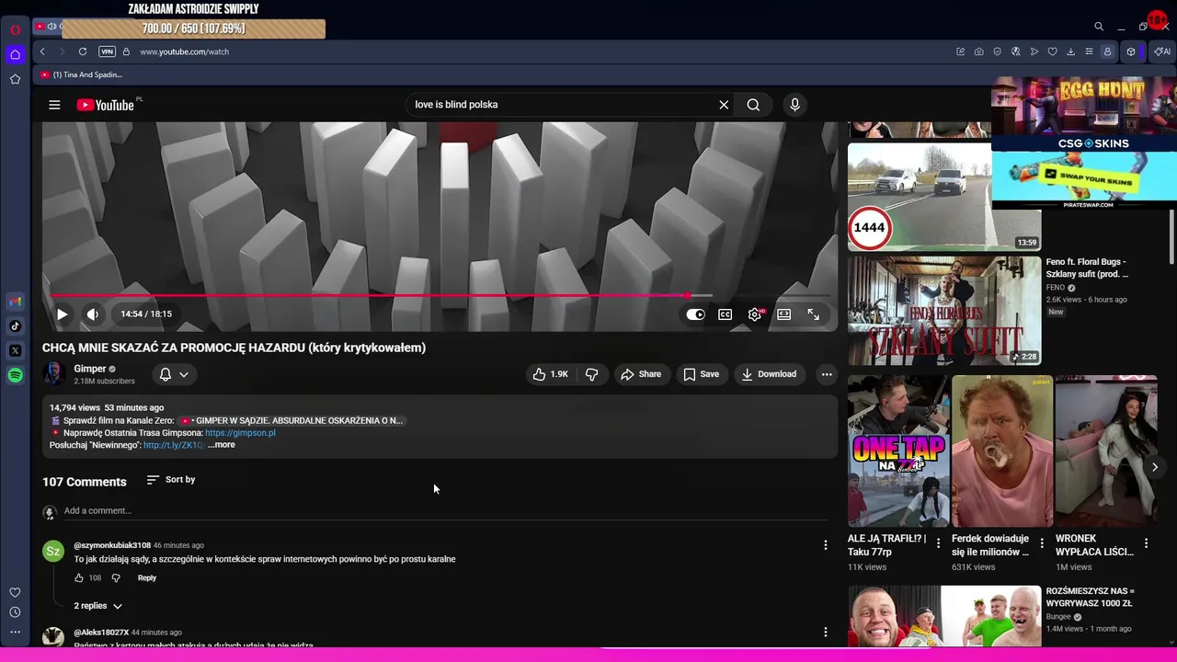Open Gimper channel name link
This screenshot has width=1177, height=662.
tap(90, 369)
